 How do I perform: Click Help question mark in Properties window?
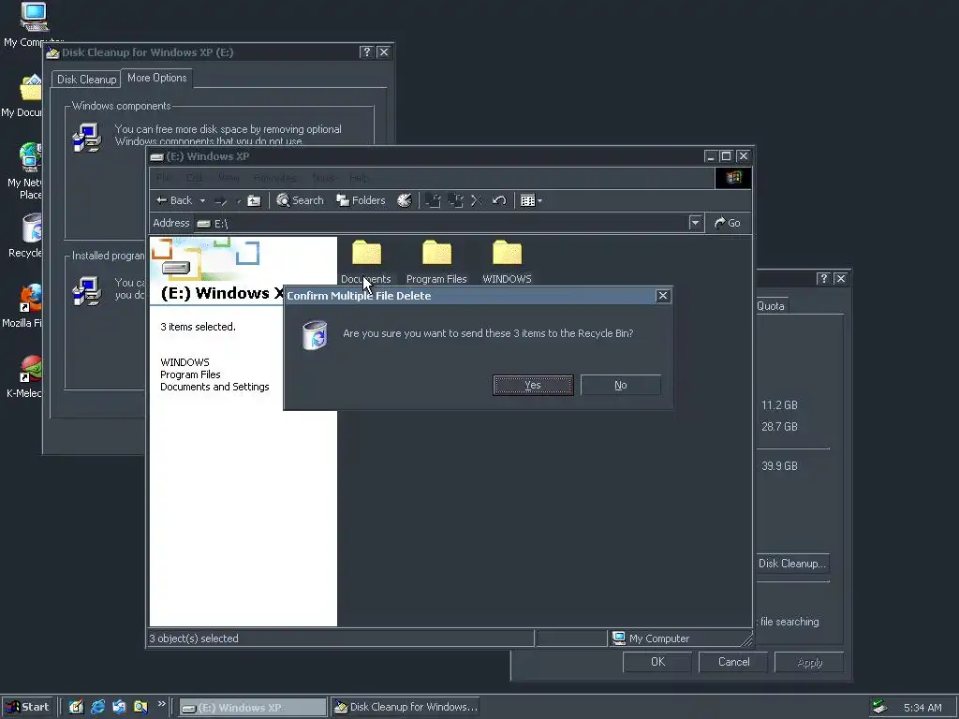coord(824,279)
